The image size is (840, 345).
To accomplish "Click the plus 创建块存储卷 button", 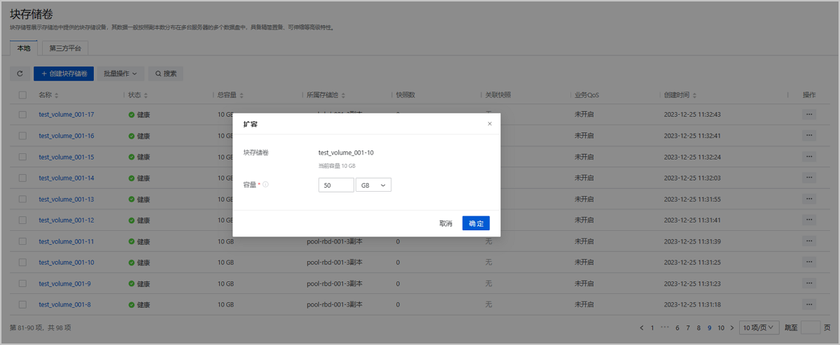I will (64, 73).
